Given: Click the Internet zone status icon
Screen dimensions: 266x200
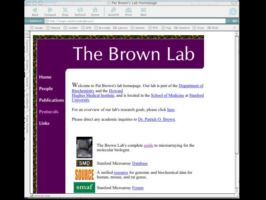Looking at the screenshot, I should click(32, 196).
